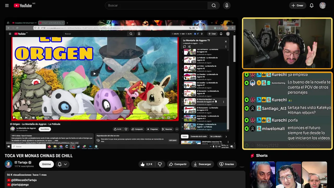
Task: Open the Crear menu
Action: click(x=297, y=5)
